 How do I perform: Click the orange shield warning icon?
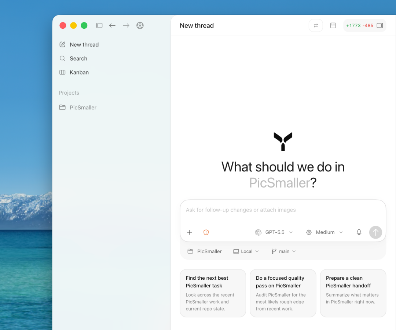[206, 232]
